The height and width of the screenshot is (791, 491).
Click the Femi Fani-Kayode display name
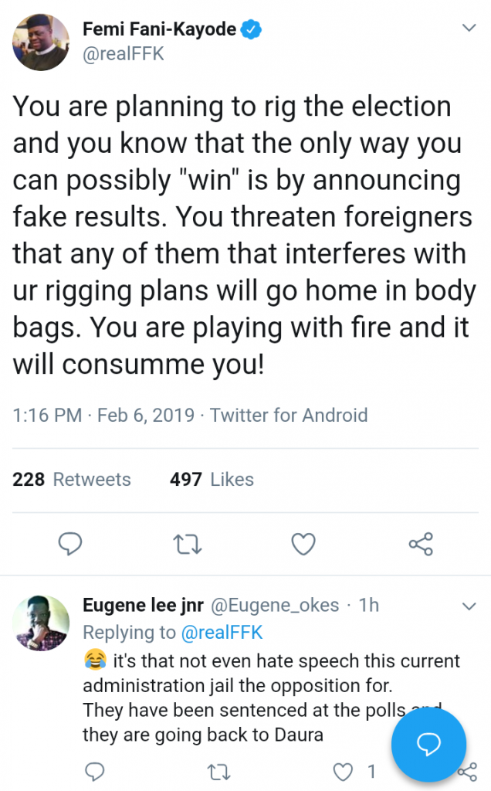tap(158, 31)
